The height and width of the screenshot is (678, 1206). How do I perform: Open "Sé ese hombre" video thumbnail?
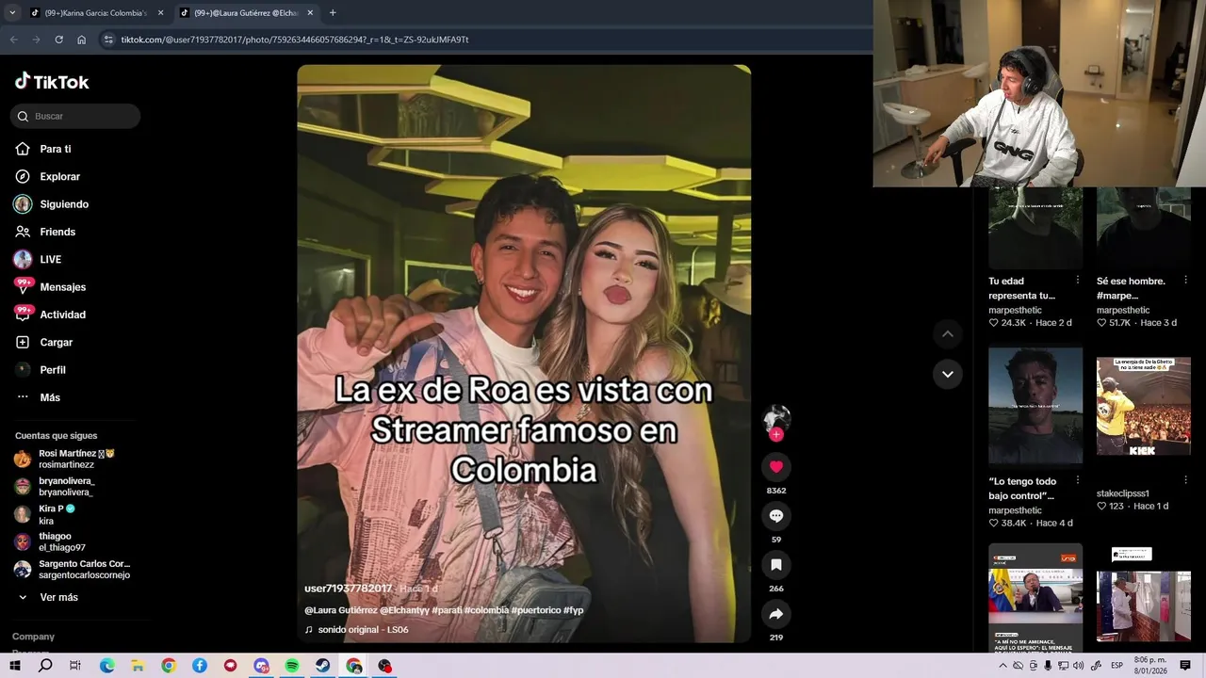click(x=1144, y=228)
